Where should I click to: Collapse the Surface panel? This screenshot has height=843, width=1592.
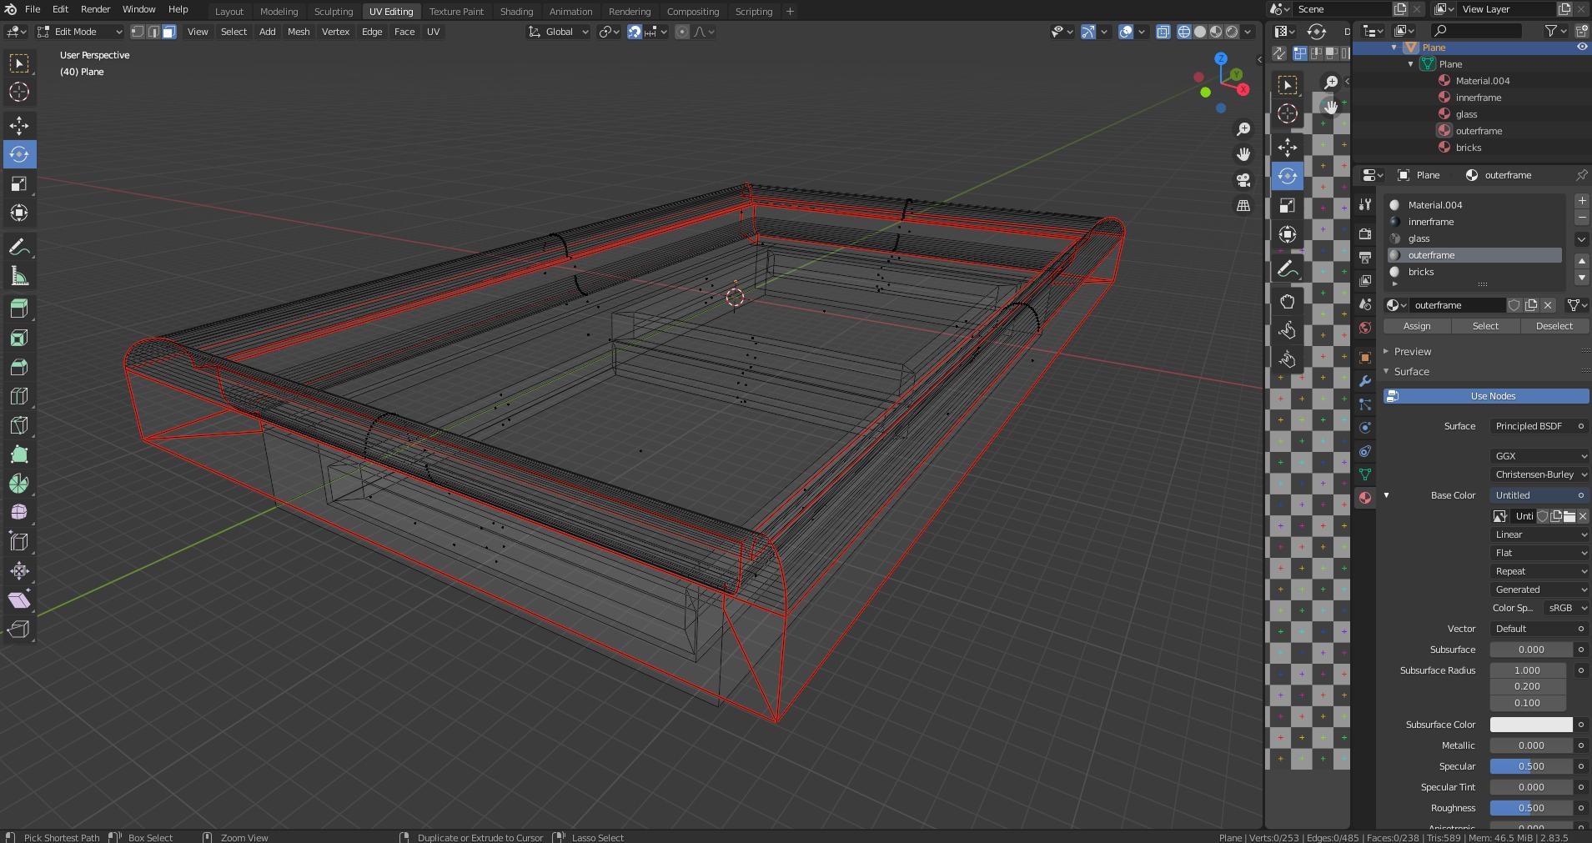pyautogui.click(x=1411, y=372)
